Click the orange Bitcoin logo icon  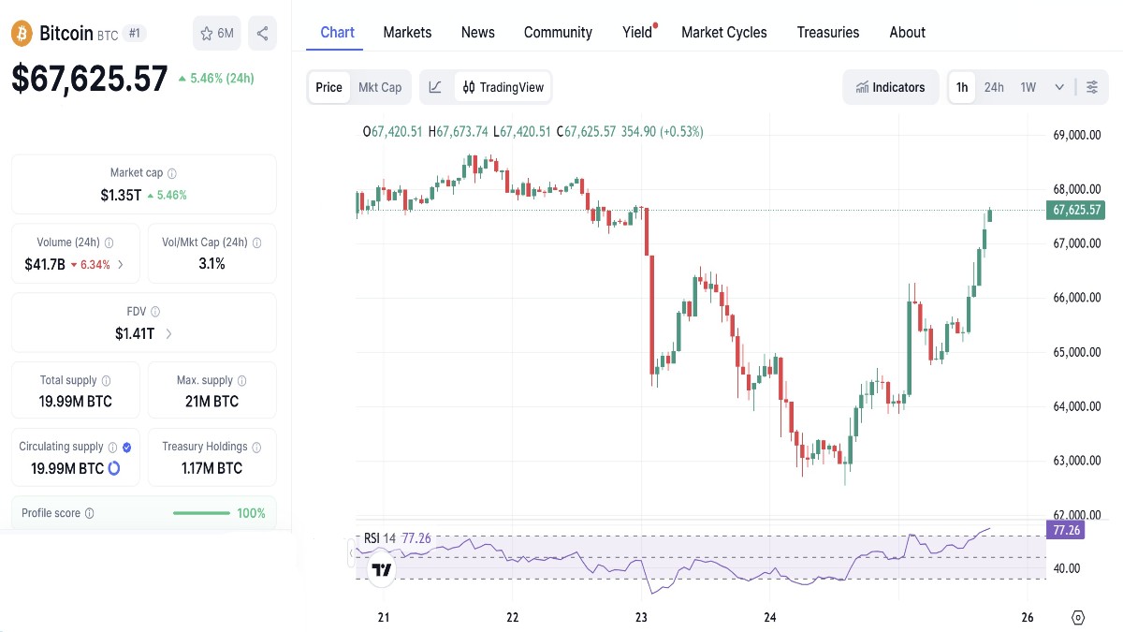pyautogui.click(x=22, y=34)
